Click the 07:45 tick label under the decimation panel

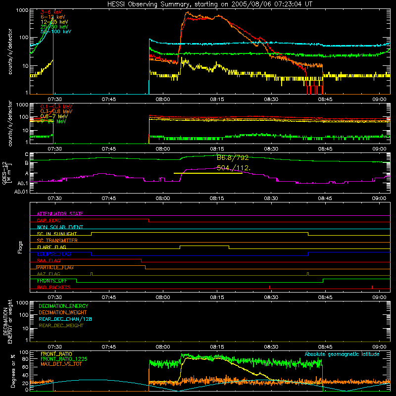tap(109, 347)
